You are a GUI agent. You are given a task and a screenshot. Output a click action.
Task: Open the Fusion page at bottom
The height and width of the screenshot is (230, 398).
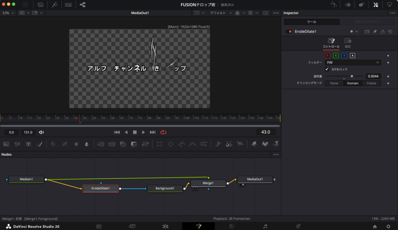pyautogui.click(x=198, y=226)
